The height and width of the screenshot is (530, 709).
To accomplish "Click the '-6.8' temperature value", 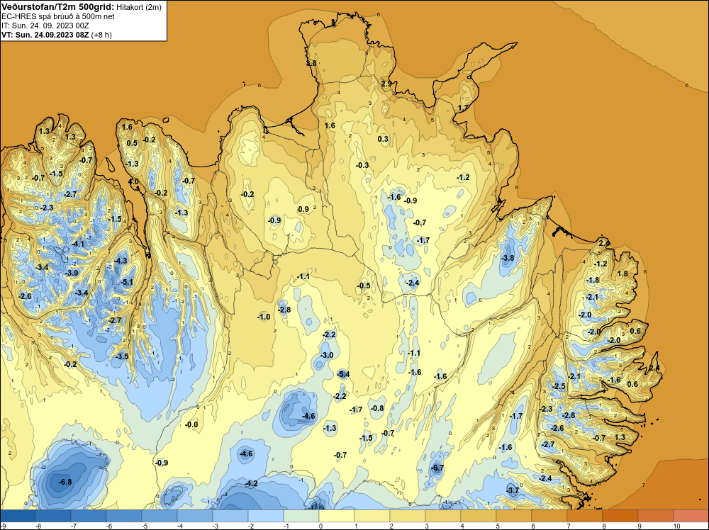I will coord(65,482).
